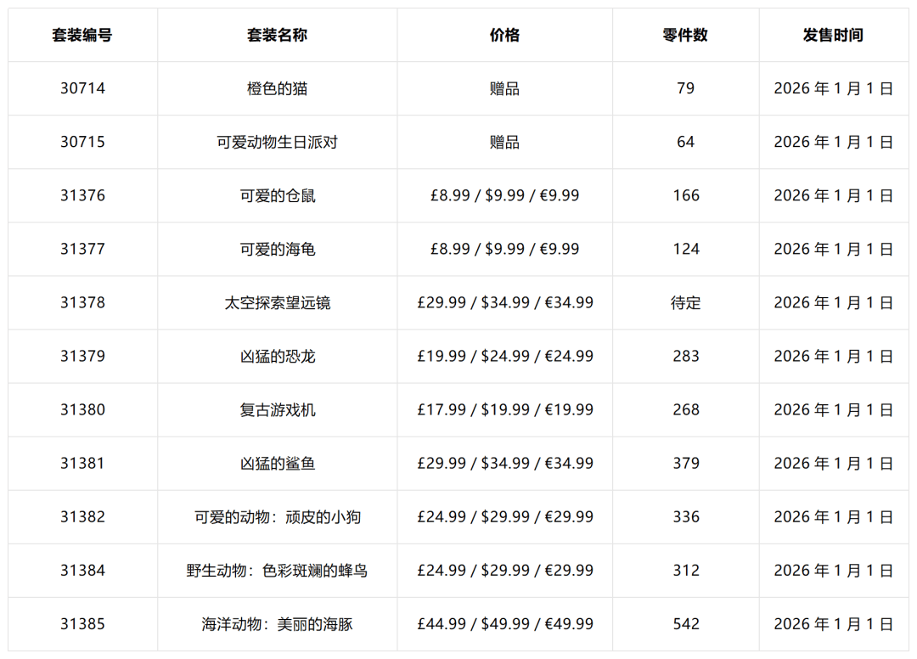The image size is (917, 659).
Task: Select set number 31384 cell
Action: [82, 570]
